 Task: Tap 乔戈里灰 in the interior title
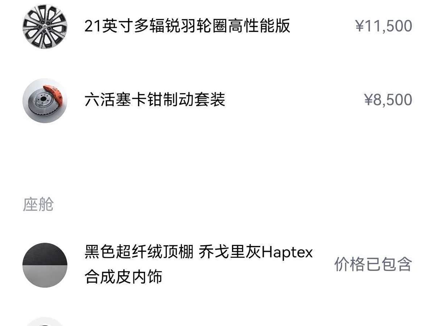pos(230,252)
